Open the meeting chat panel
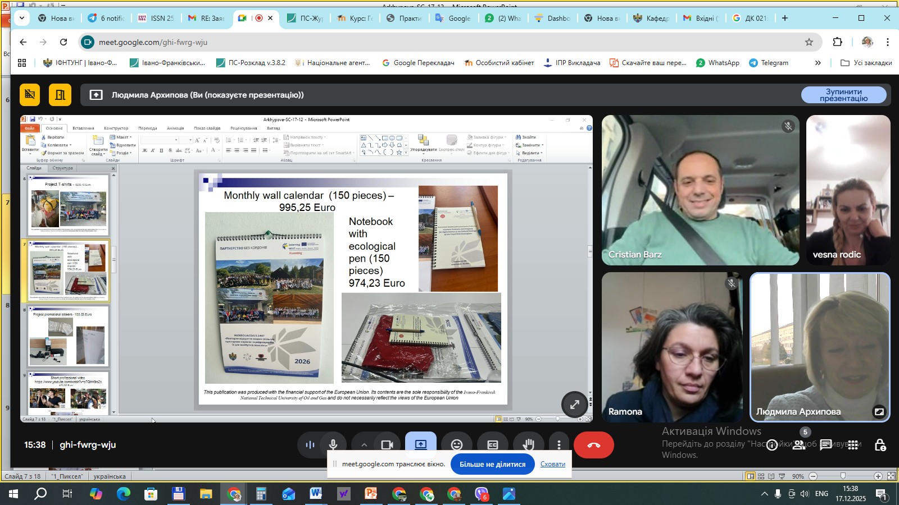The image size is (899, 505). [x=826, y=445]
